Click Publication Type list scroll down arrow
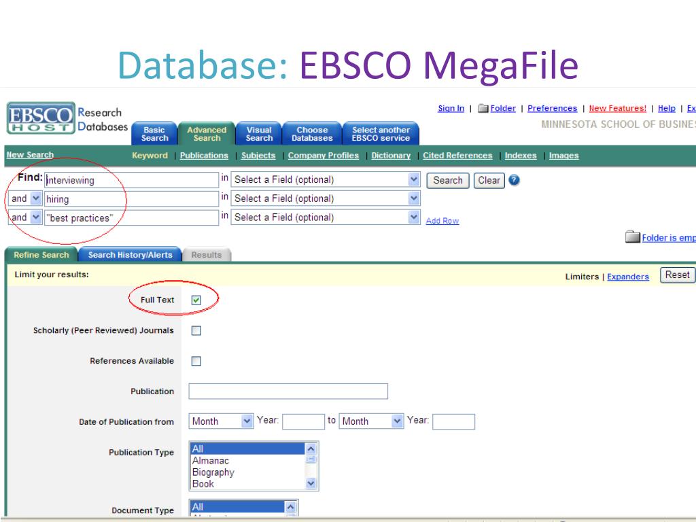This screenshot has height=522, width=696. 311,483
